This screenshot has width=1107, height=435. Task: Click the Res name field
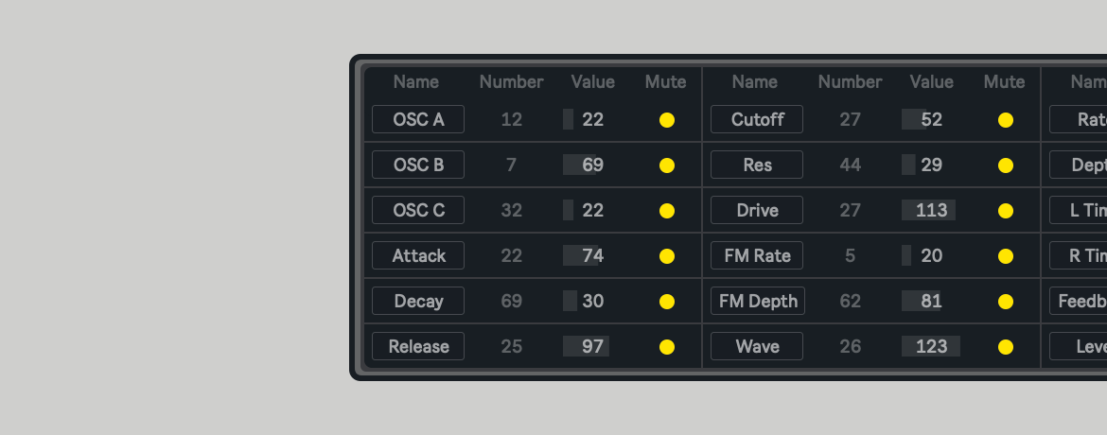click(x=757, y=165)
